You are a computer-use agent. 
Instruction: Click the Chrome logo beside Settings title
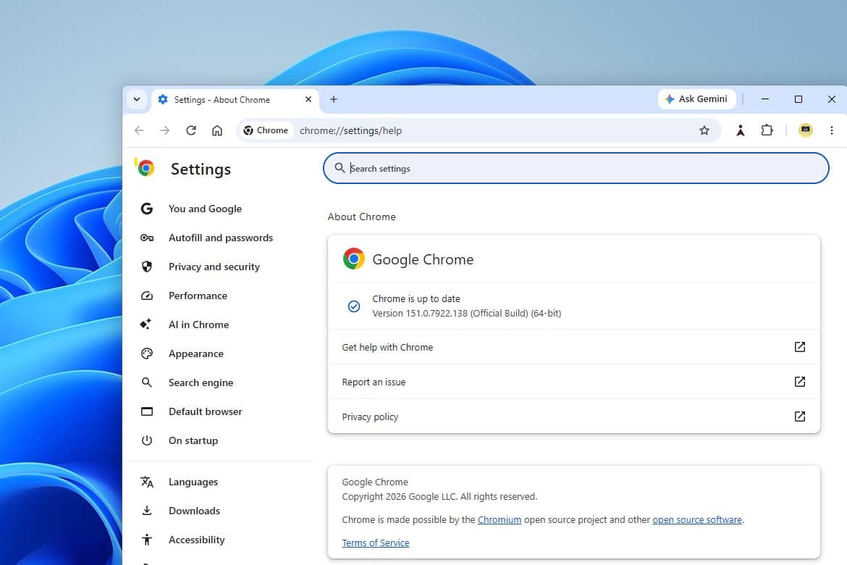[145, 168]
